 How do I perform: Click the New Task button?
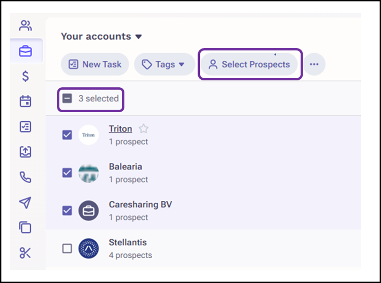[95, 64]
